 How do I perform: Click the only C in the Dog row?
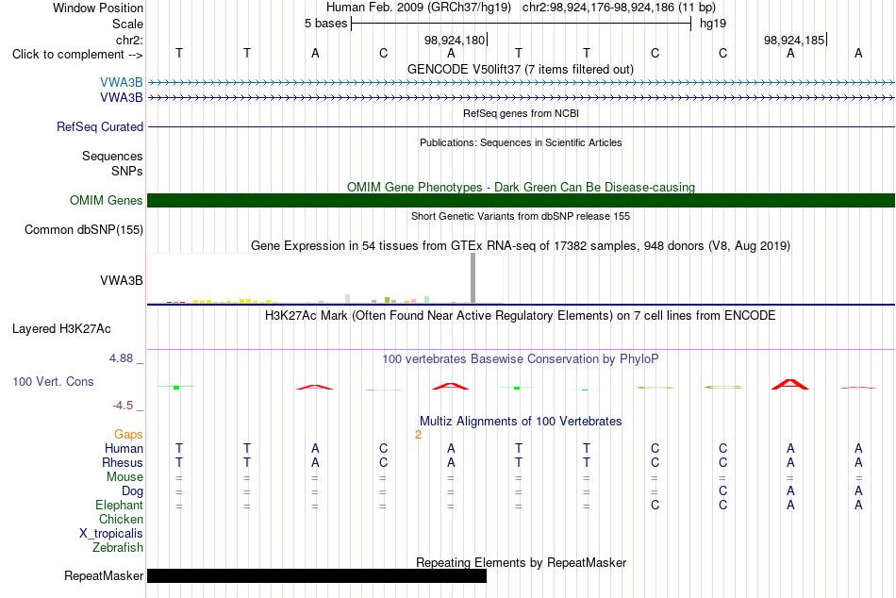click(722, 491)
